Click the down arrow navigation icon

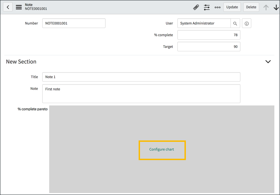click(276, 7)
